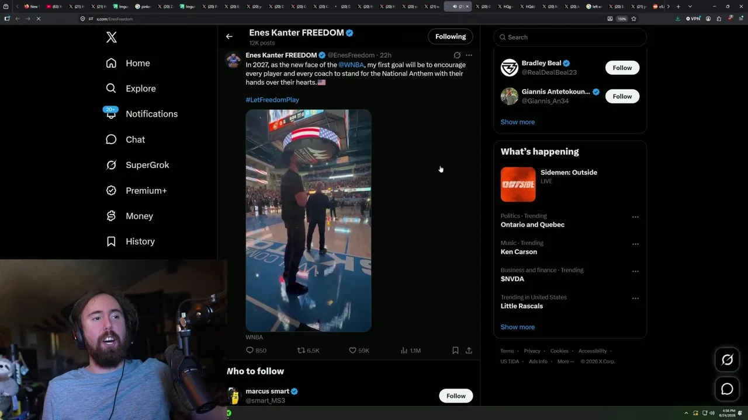Repost the post with 6.5K reposts
The width and height of the screenshot is (748, 420).
[308, 351]
